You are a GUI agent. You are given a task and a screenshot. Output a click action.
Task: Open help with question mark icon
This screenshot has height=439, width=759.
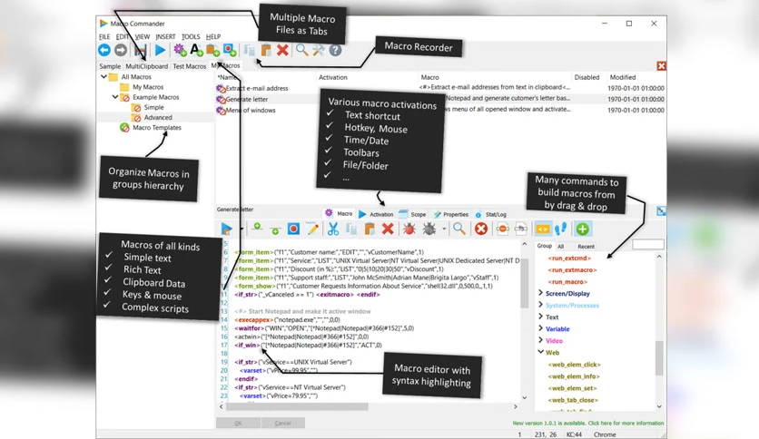click(x=335, y=50)
